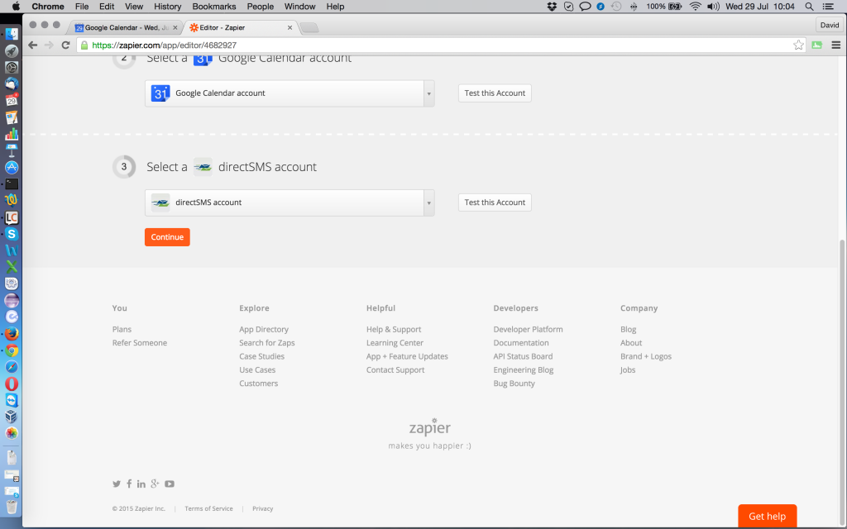Screen dimensions: 847x529
Task: Open Skype from the Dock
Action: [x=12, y=234]
